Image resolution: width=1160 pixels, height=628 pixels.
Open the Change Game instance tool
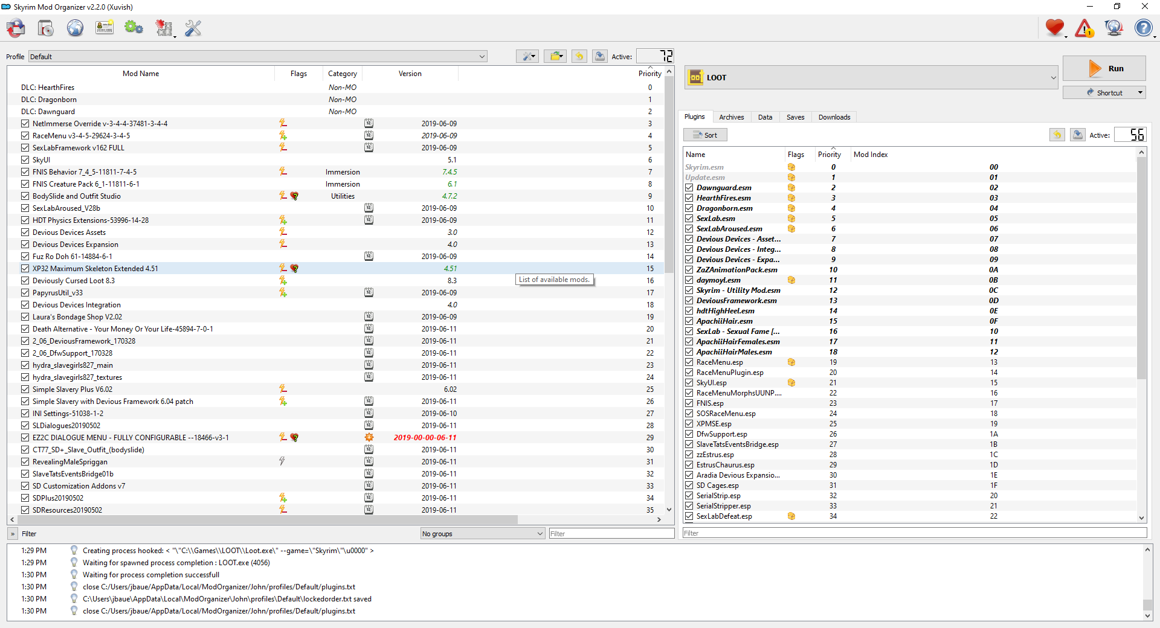[x=16, y=28]
